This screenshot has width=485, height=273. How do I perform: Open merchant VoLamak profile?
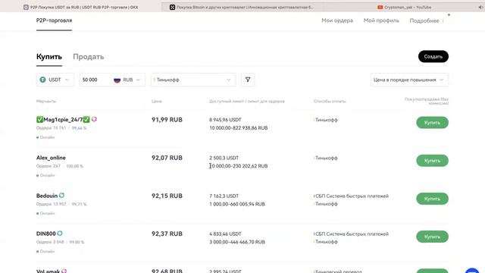(x=48, y=271)
